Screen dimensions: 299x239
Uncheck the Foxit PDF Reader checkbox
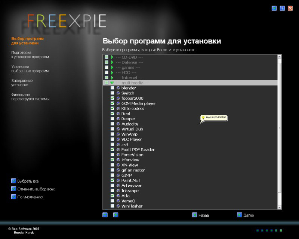coord(112,150)
